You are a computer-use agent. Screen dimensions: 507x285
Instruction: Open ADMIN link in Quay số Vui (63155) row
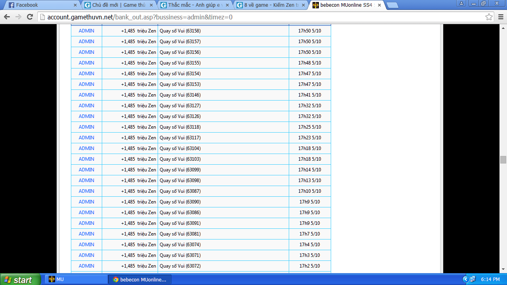(x=86, y=63)
